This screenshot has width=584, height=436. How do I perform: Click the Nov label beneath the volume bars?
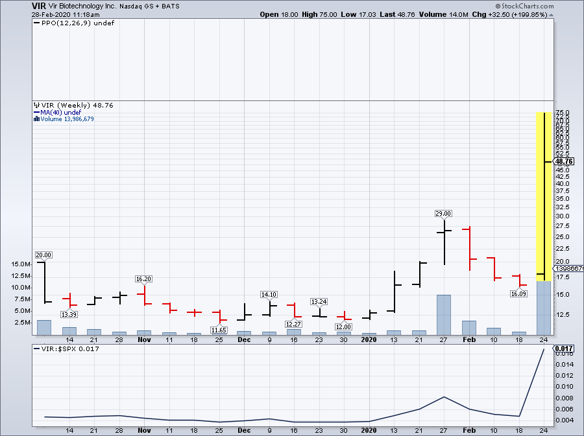(x=144, y=339)
